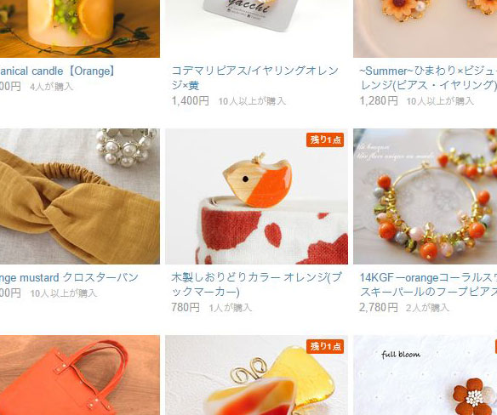The height and width of the screenshot is (415, 497).
Task: Click the 780円 price of bird bookmark
Action: click(186, 307)
